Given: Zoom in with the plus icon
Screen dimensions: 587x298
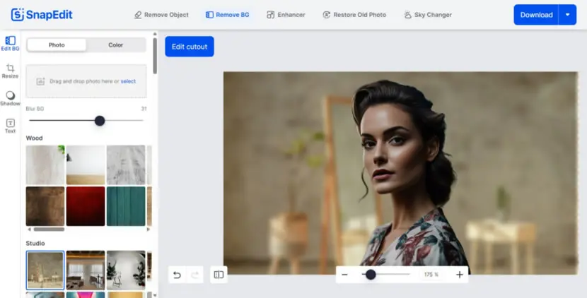Looking at the screenshot, I should (459, 275).
